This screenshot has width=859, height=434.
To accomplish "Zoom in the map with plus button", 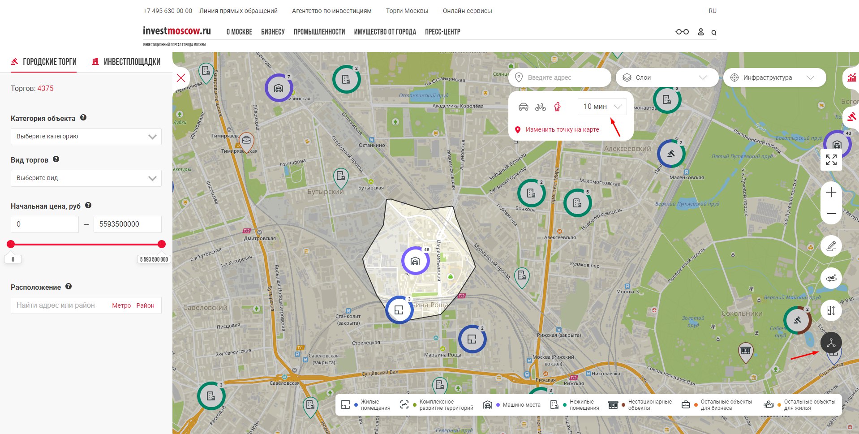I will click(x=831, y=193).
